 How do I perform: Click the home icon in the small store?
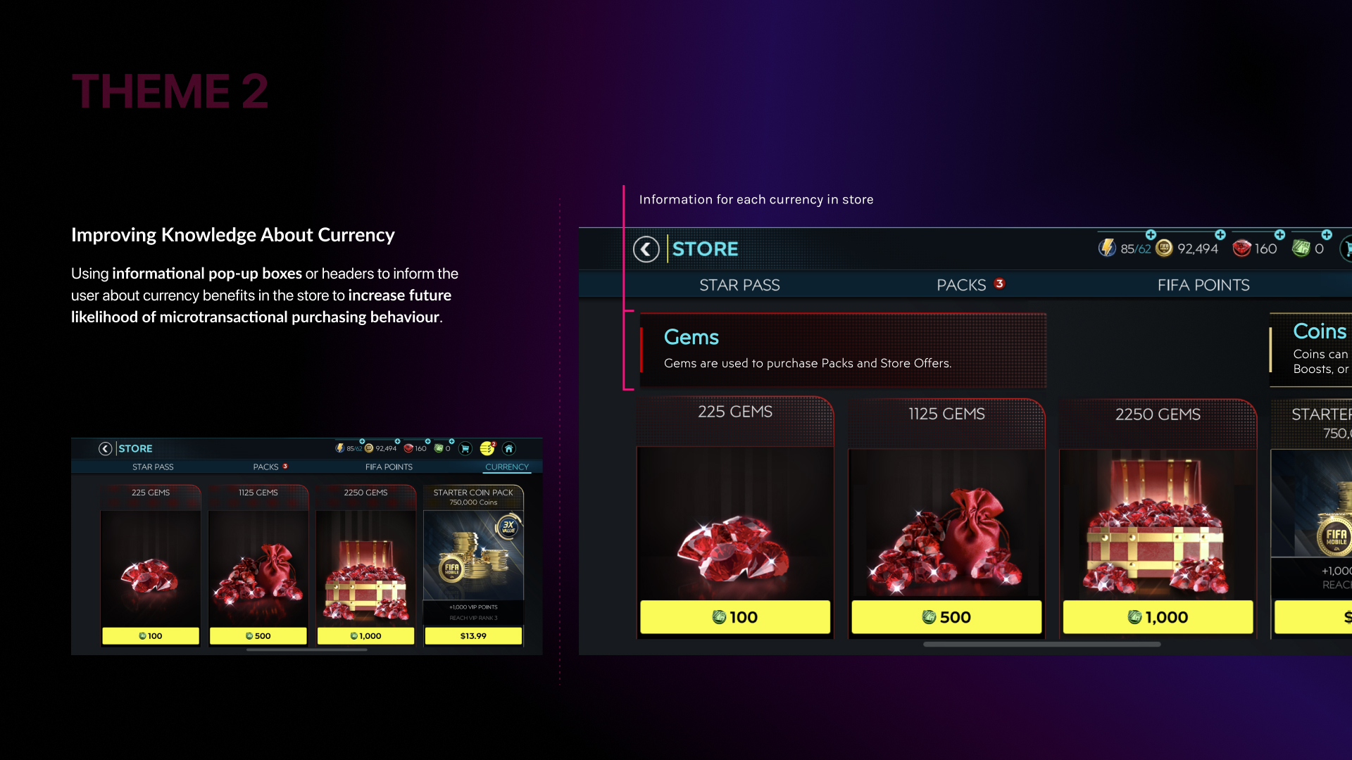click(x=509, y=448)
